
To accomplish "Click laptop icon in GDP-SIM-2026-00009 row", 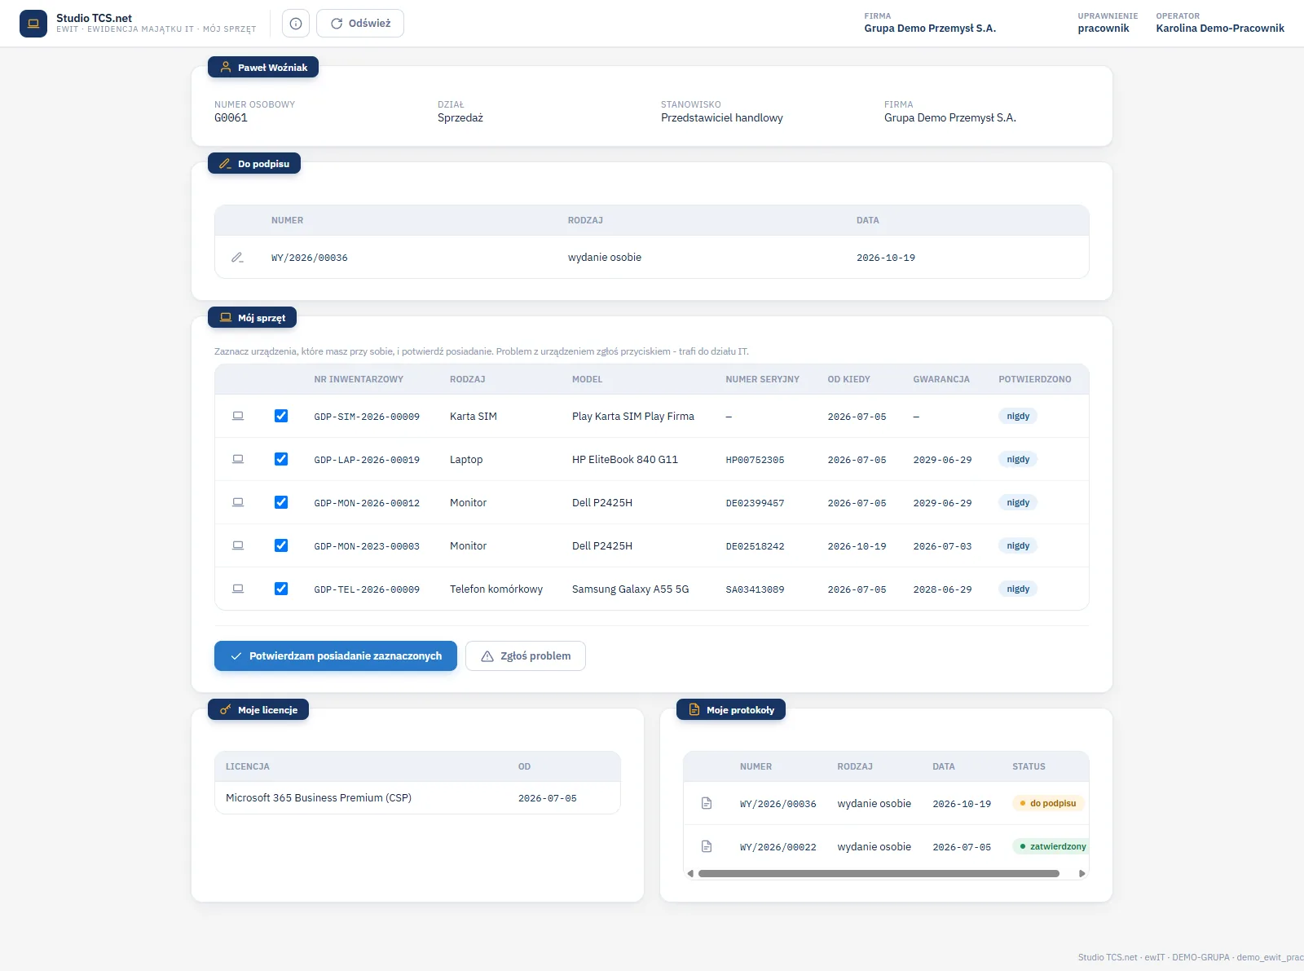I will [x=238, y=416].
